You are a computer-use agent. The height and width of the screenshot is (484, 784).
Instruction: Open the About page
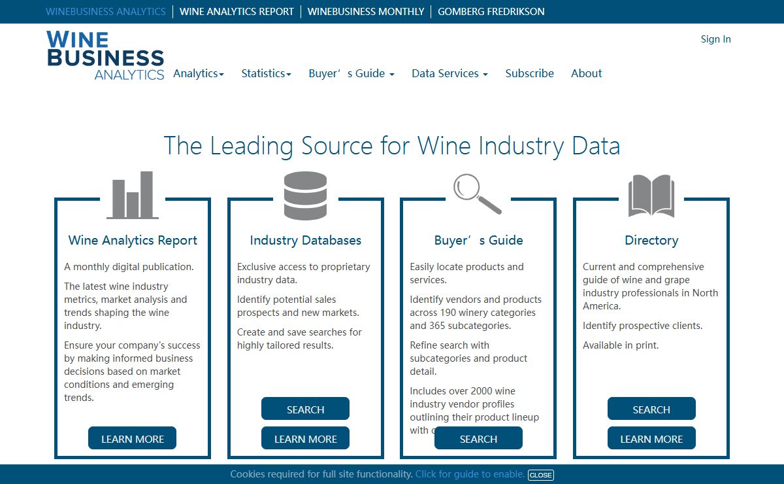coord(587,73)
